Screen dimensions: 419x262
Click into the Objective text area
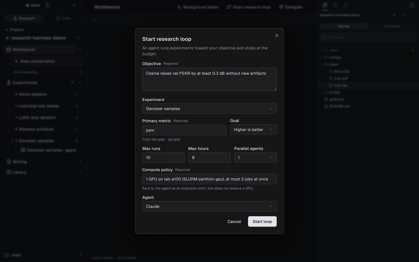coord(209,79)
